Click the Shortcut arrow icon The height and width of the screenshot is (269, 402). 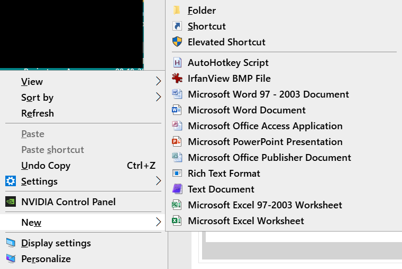click(177, 26)
